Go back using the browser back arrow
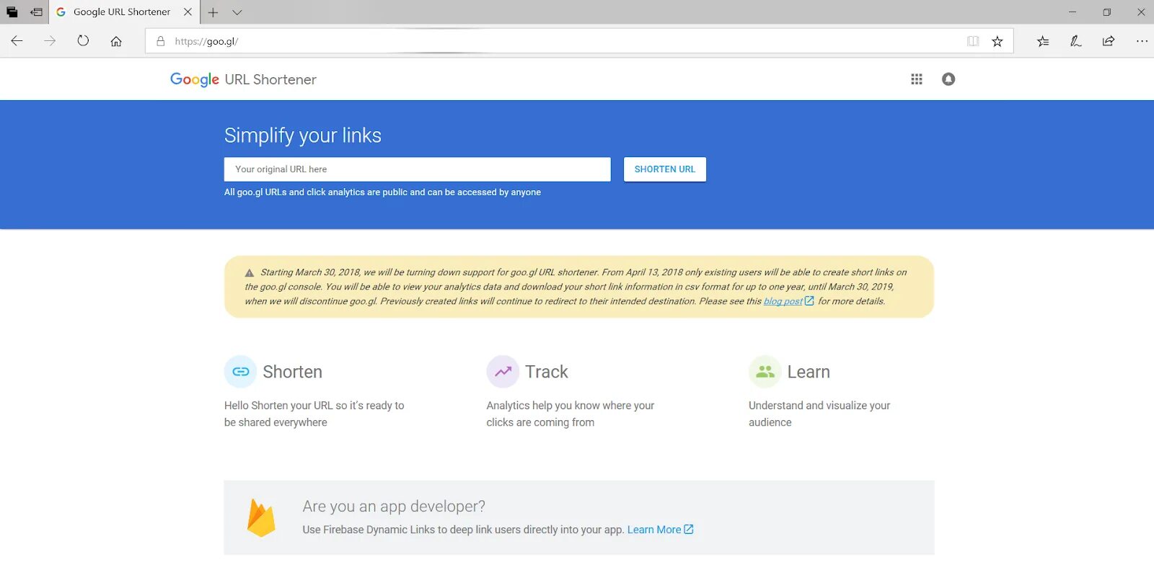 (x=17, y=41)
